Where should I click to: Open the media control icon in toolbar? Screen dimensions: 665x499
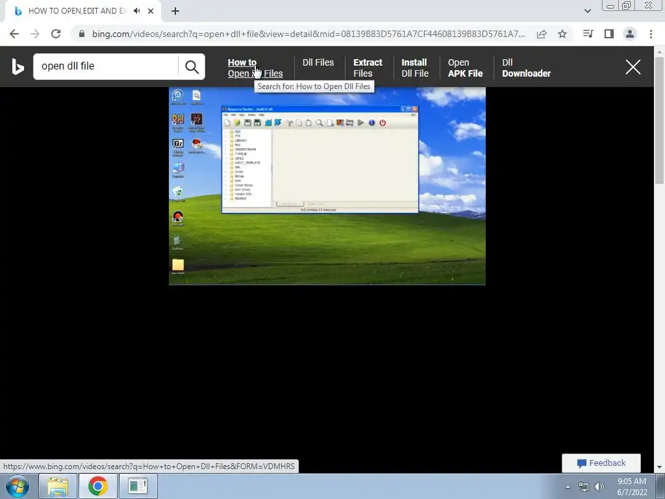point(588,34)
